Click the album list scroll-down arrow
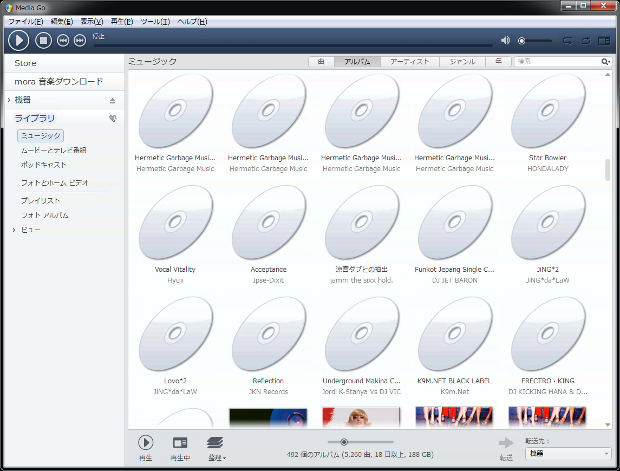 pos(608,425)
